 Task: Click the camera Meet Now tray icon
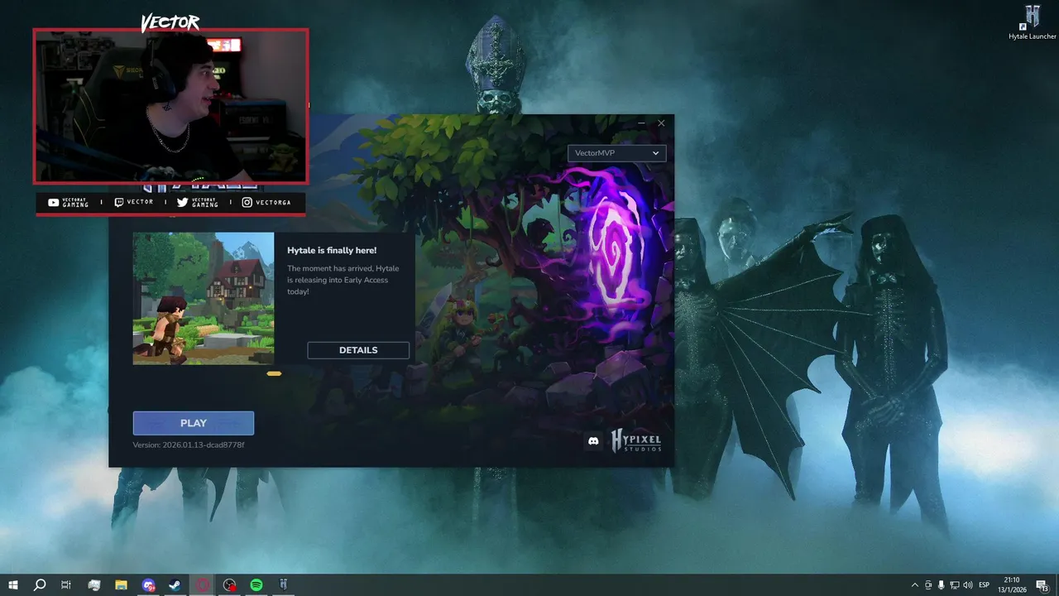tap(927, 585)
